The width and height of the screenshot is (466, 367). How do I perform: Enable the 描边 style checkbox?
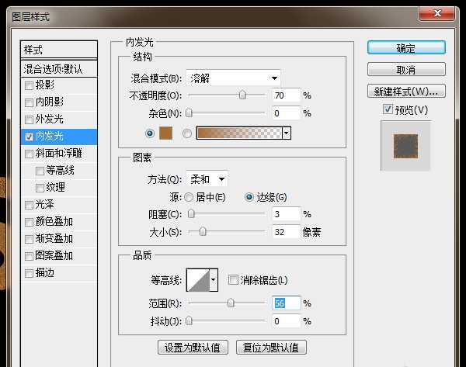30,273
